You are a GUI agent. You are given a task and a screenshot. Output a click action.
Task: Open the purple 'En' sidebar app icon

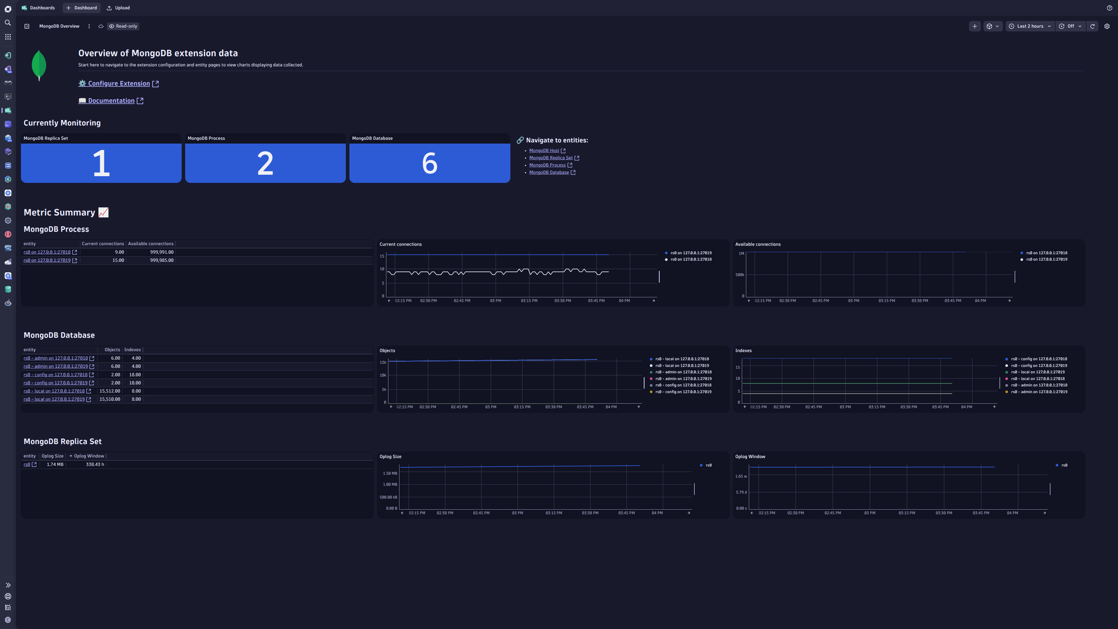pos(8,124)
